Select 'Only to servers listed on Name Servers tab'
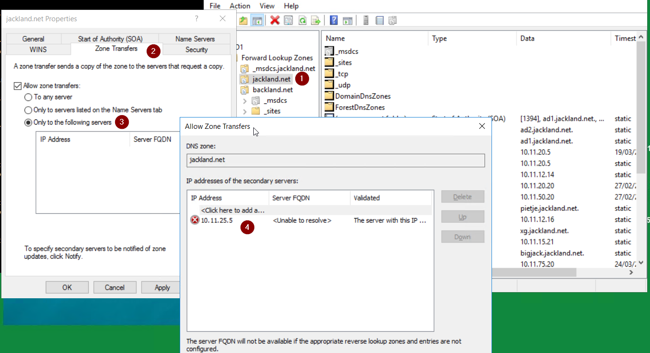650x353 pixels. tap(28, 110)
